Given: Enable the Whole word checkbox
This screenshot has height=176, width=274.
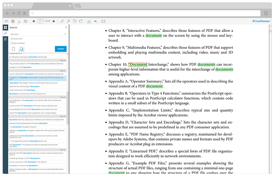Looking at the screenshot, I should pyautogui.click(x=12, y=39).
